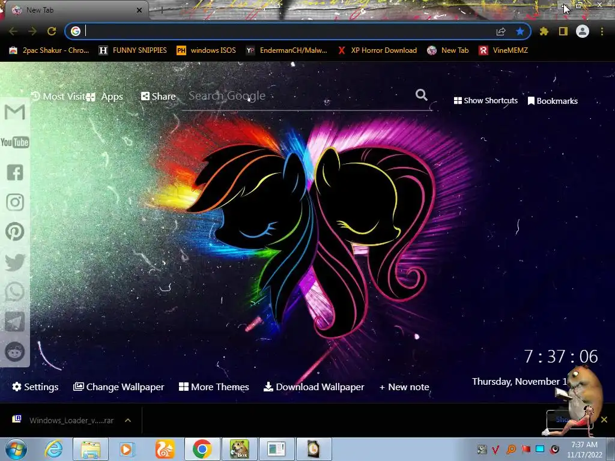Screen dimensions: 615x461
Task: Open Reddit from the sidebar
Action: pyautogui.click(x=15, y=352)
